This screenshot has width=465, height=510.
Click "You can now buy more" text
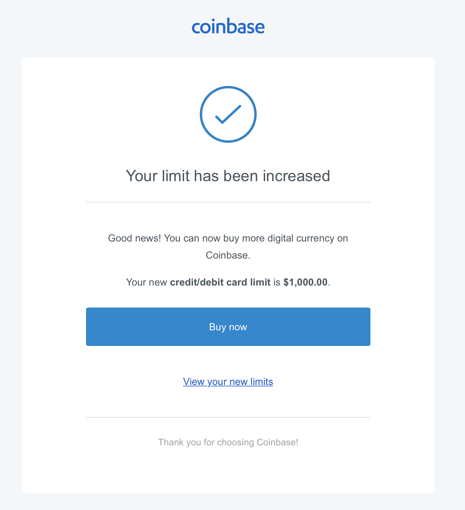(x=202, y=238)
